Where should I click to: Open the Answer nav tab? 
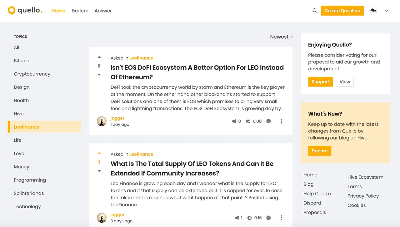pyautogui.click(x=103, y=11)
